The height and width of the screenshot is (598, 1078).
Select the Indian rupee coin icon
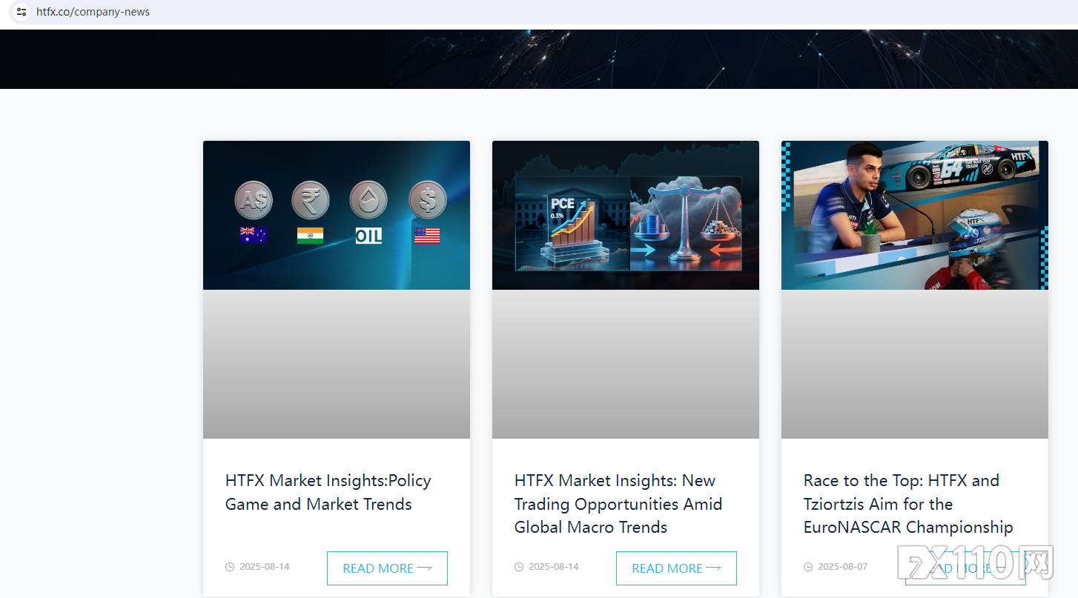click(x=311, y=200)
